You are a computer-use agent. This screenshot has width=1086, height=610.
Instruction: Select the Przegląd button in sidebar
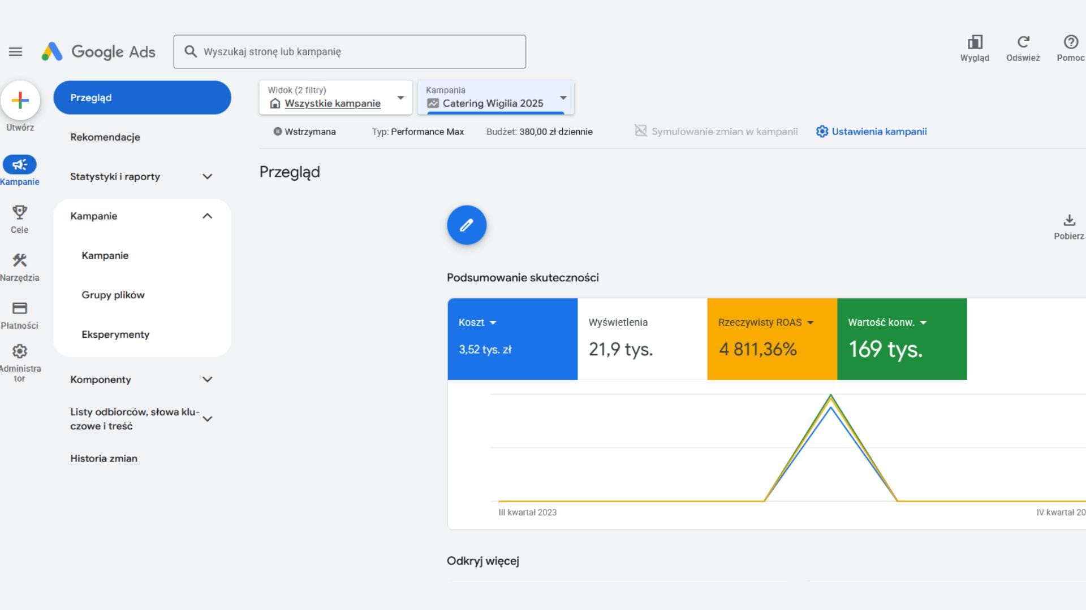coord(142,98)
